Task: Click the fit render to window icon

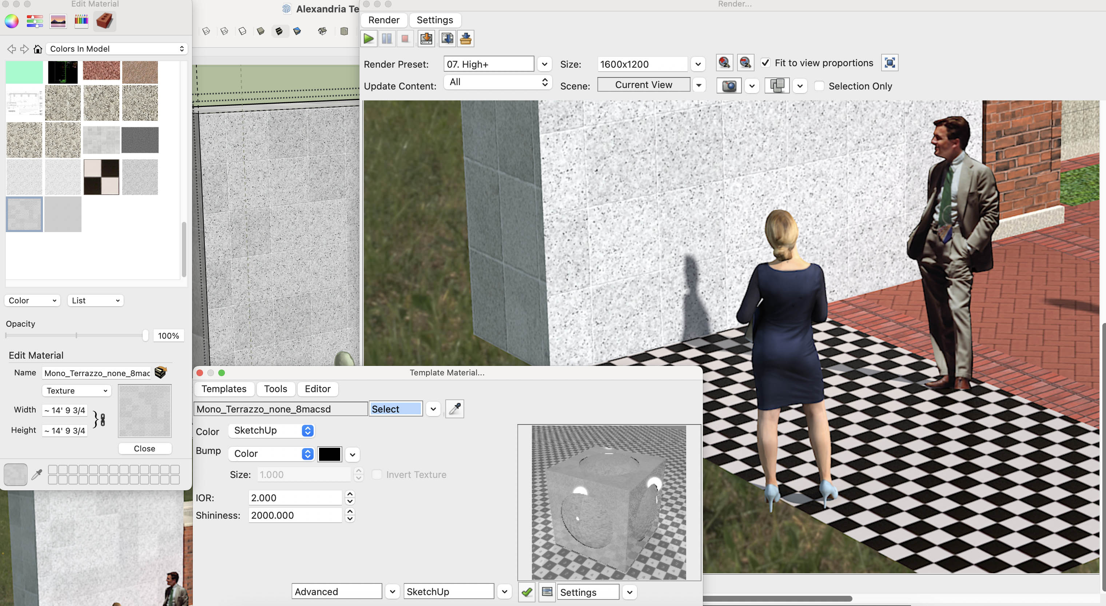Action: point(890,63)
